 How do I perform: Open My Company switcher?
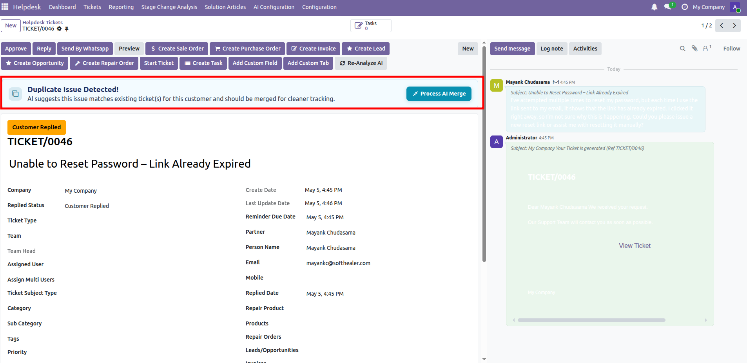pos(709,7)
